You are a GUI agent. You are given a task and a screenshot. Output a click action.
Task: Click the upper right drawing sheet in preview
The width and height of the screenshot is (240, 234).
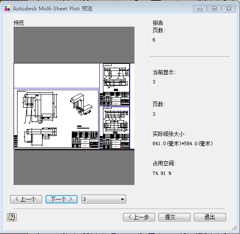[x=115, y=84]
